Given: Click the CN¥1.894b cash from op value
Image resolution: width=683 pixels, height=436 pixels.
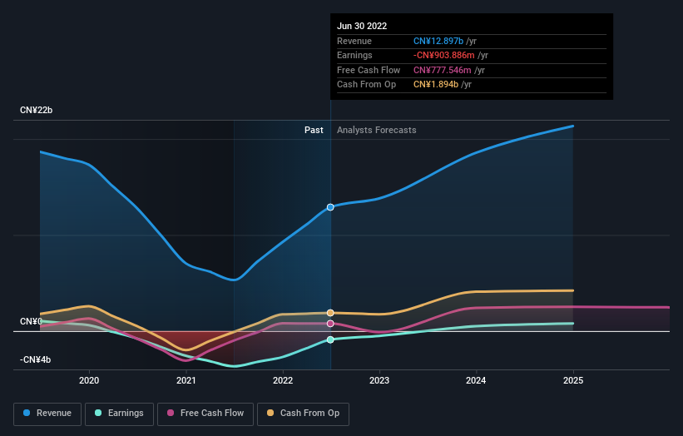Looking at the screenshot, I should [x=436, y=85].
